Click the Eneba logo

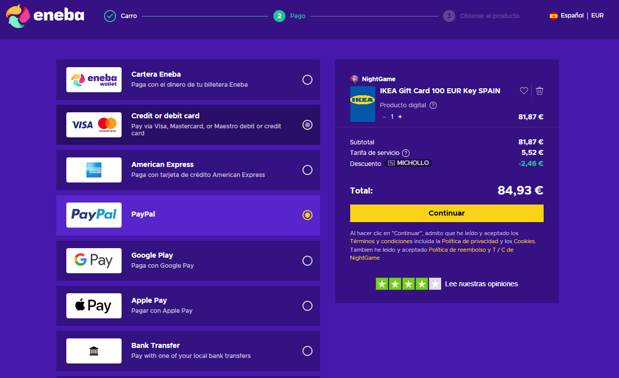[45, 16]
